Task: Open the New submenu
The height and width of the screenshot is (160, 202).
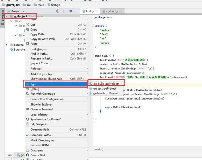Action: [x=57, y=20]
